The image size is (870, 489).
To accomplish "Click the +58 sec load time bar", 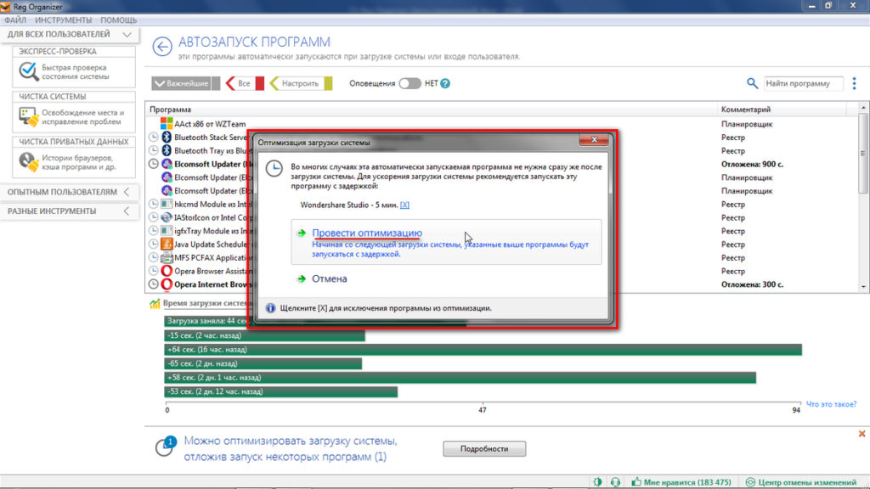I will (x=460, y=378).
